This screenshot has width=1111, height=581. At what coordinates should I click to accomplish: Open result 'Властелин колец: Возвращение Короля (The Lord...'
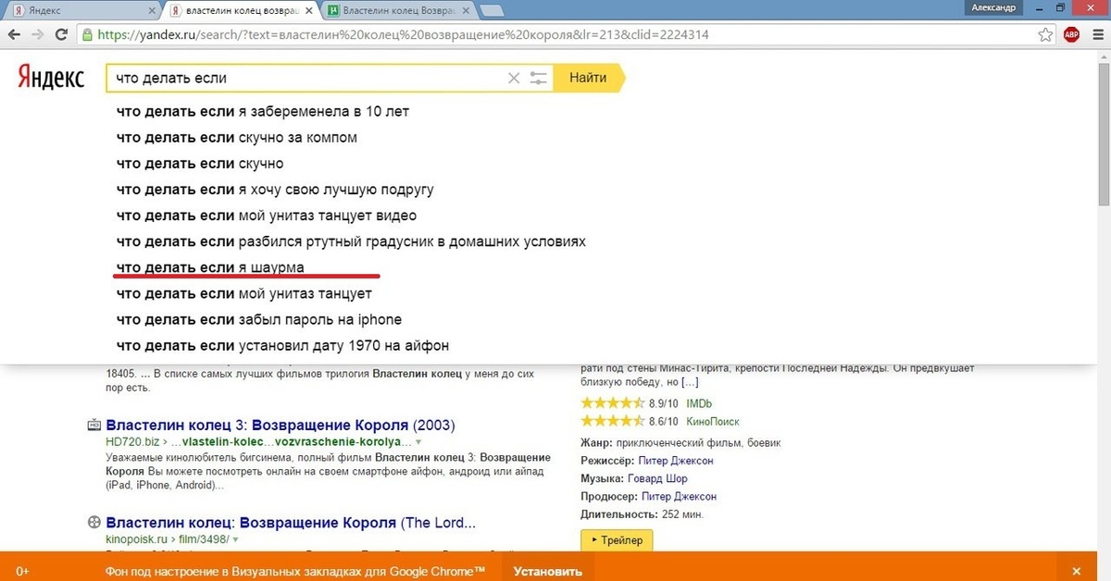pos(291,522)
